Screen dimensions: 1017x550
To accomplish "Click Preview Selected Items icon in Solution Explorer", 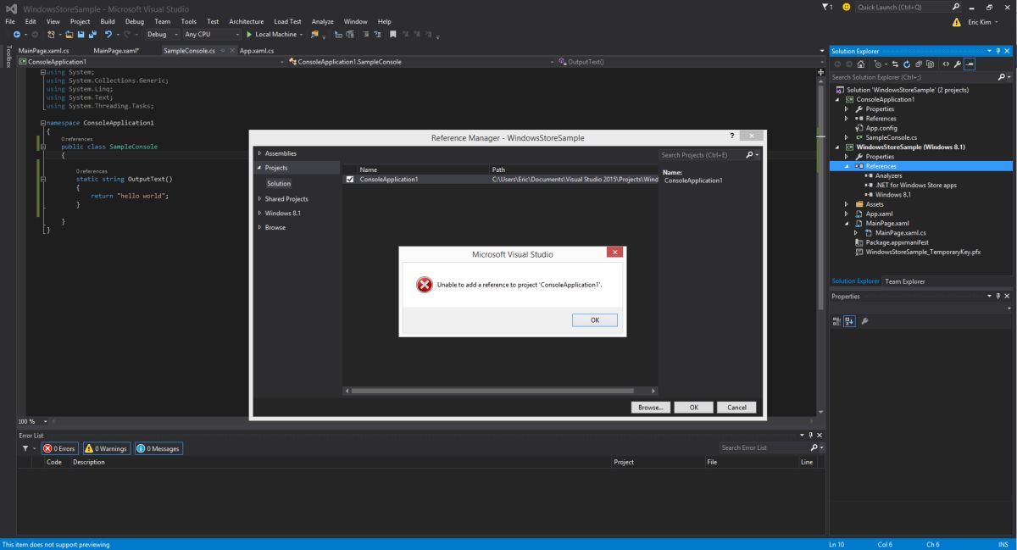I will [970, 64].
